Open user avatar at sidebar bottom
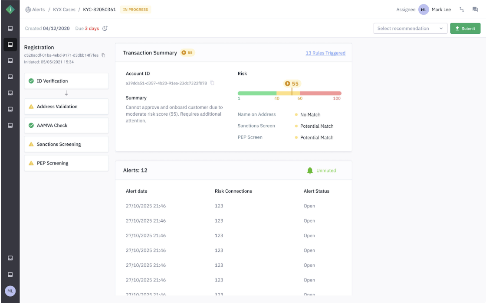 [10, 291]
